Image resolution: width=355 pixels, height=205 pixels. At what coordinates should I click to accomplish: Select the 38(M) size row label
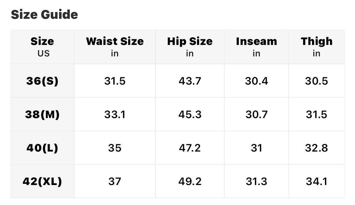coord(42,114)
